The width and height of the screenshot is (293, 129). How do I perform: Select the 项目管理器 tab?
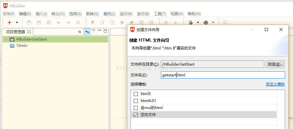pos(15,32)
